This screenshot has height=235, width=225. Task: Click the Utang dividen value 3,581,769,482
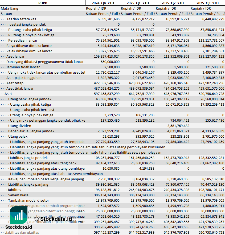click(x=178, y=126)
